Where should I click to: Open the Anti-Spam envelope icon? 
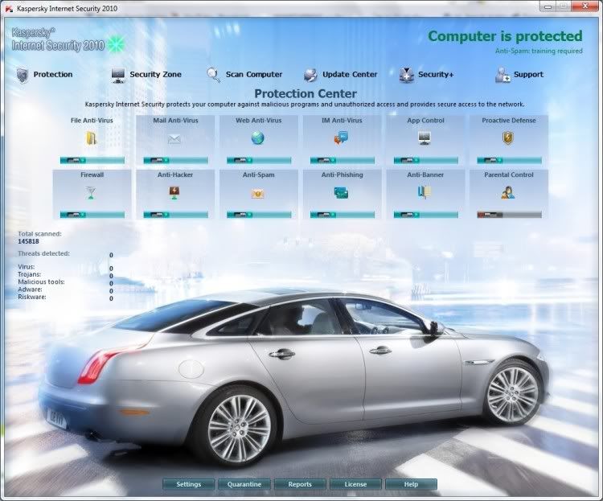(x=257, y=194)
